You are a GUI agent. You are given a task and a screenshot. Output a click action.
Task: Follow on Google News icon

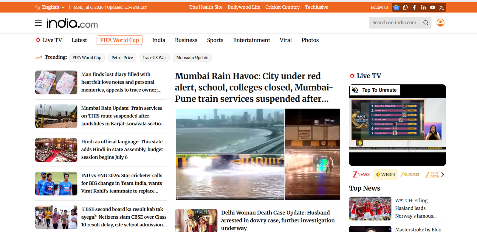coord(396,7)
